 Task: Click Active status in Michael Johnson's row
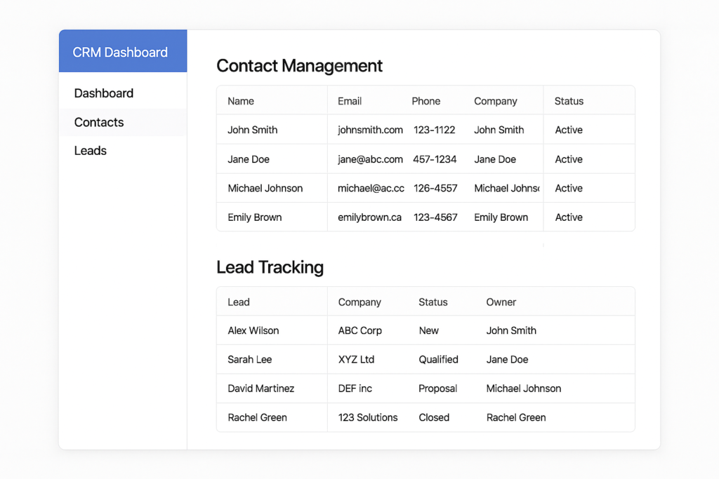tap(569, 188)
